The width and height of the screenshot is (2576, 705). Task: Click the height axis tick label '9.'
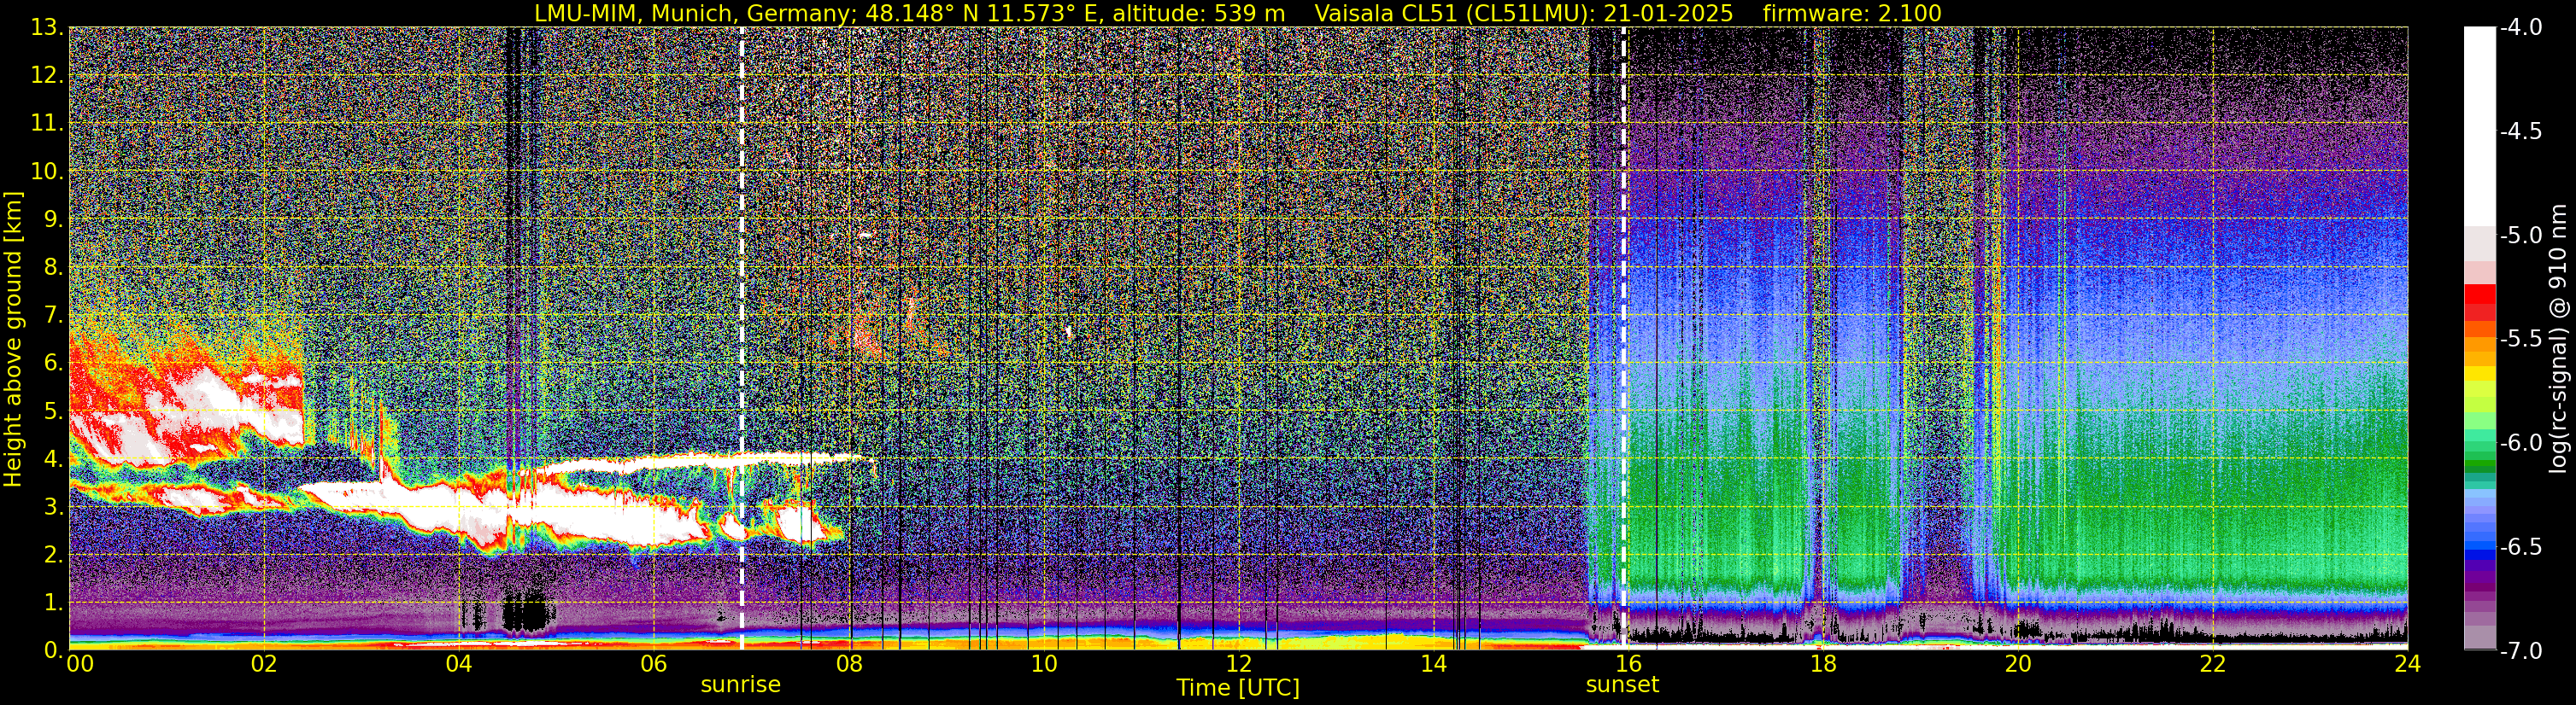54,219
